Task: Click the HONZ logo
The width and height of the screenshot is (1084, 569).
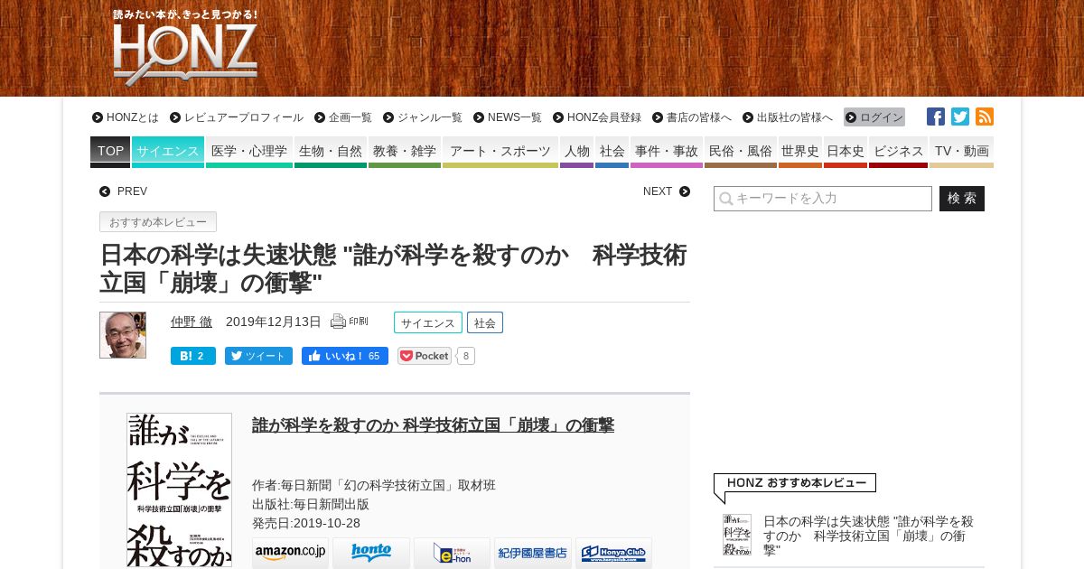Action: [185, 48]
